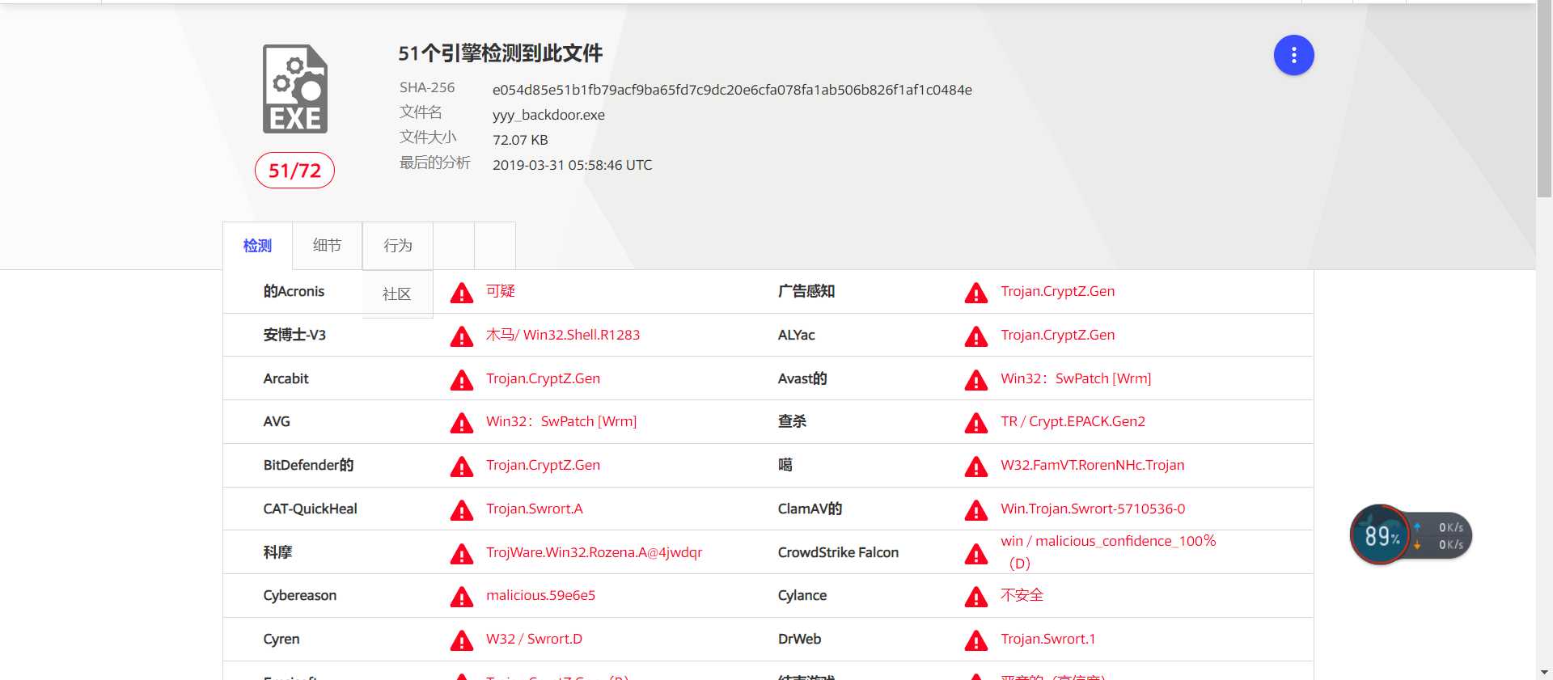Switch to the 行为 tab
The height and width of the screenshot is (680, 1553).
click(x=397, y=246)
